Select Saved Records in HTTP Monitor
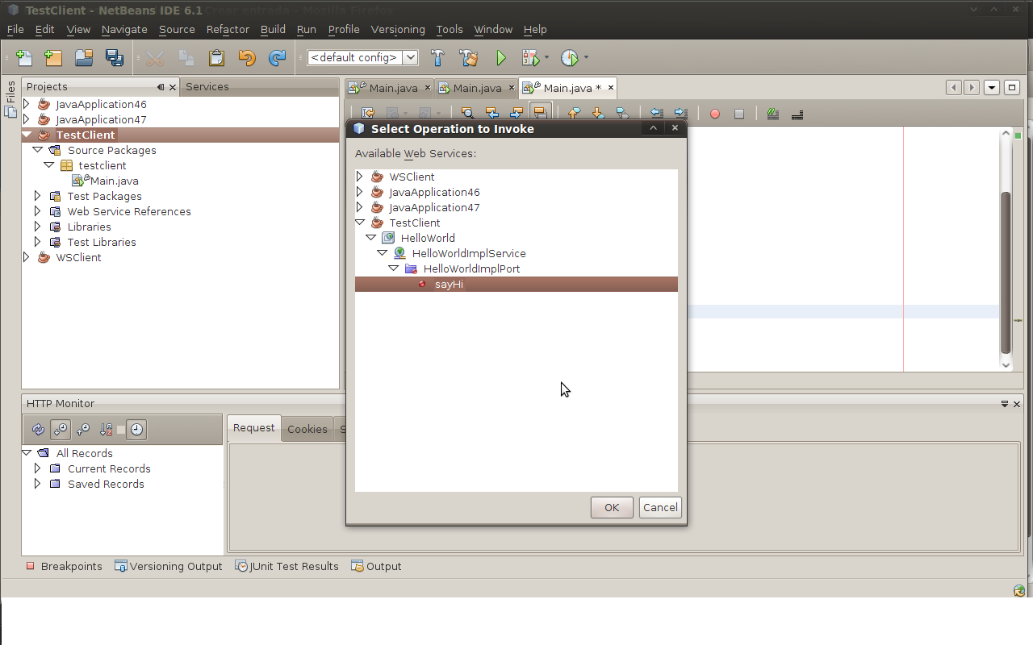Image resolution: width=1033 pixels, height=645 pixels. (106, 484)
